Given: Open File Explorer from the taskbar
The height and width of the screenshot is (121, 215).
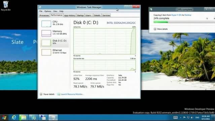Looking at the screenshot, I should click(24, 118).
